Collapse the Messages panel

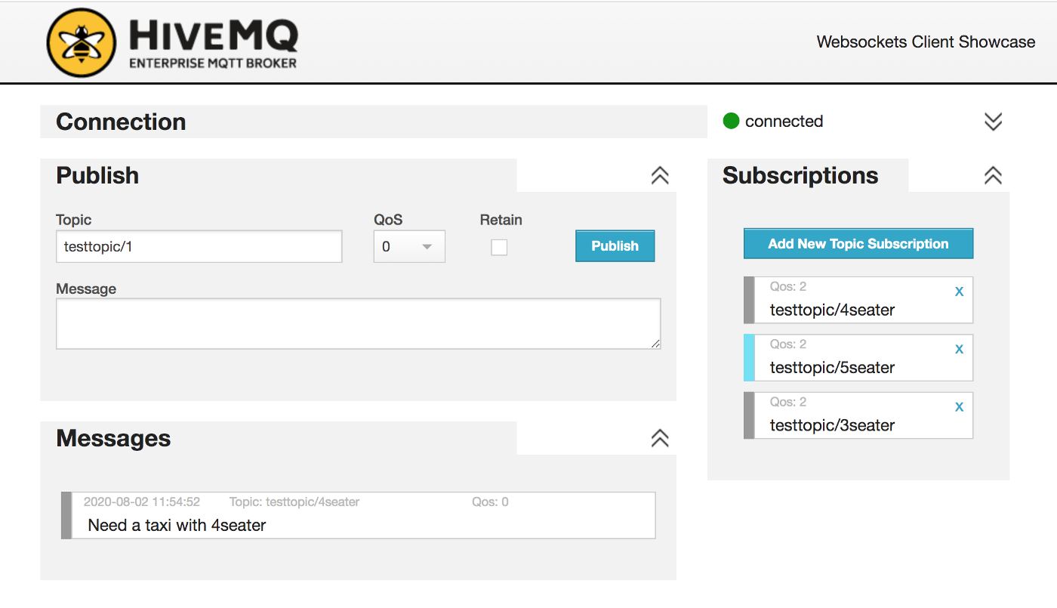[x=659, y=439]
